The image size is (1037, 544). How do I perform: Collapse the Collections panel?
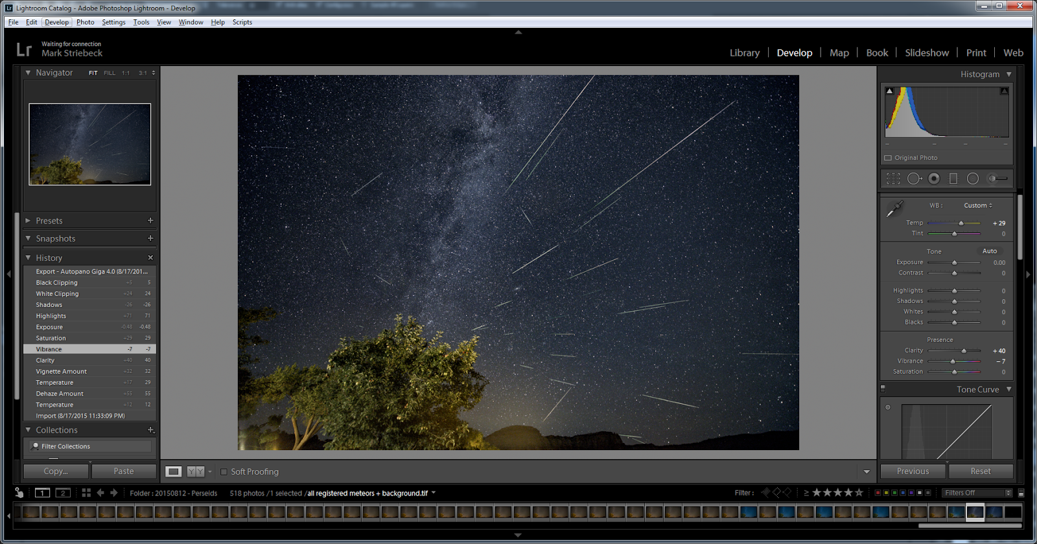28,430
